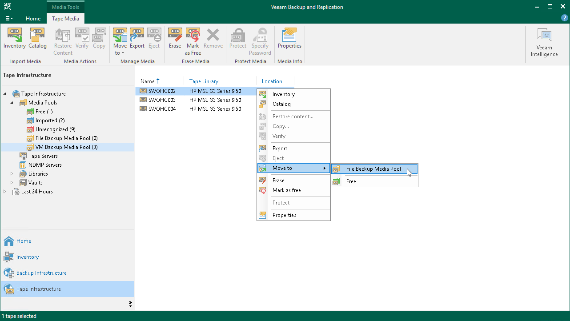
Task: Select the Imported (2) media pool
Action: point(46,120)
